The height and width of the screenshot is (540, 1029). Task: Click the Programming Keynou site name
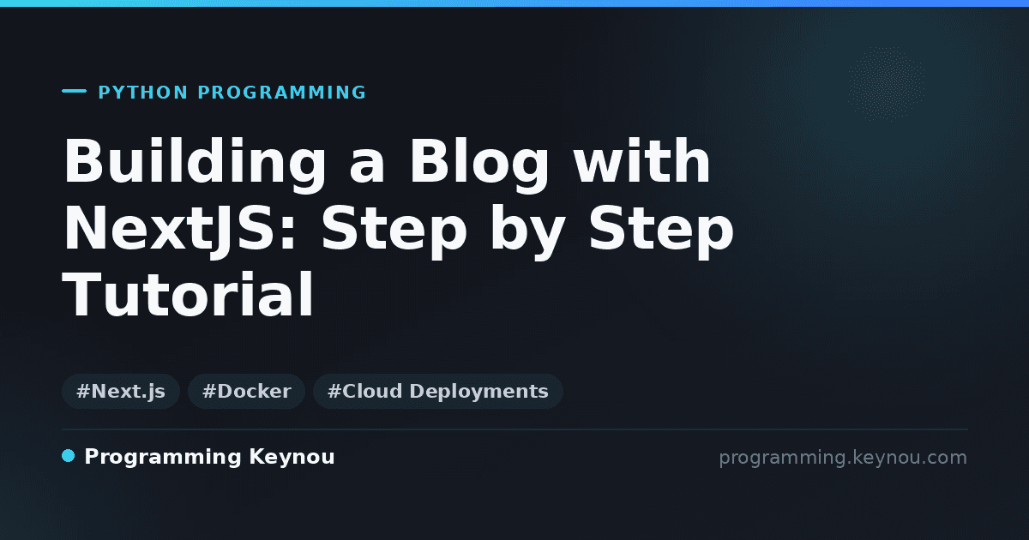pyautogui.click(x=209, y=457)
